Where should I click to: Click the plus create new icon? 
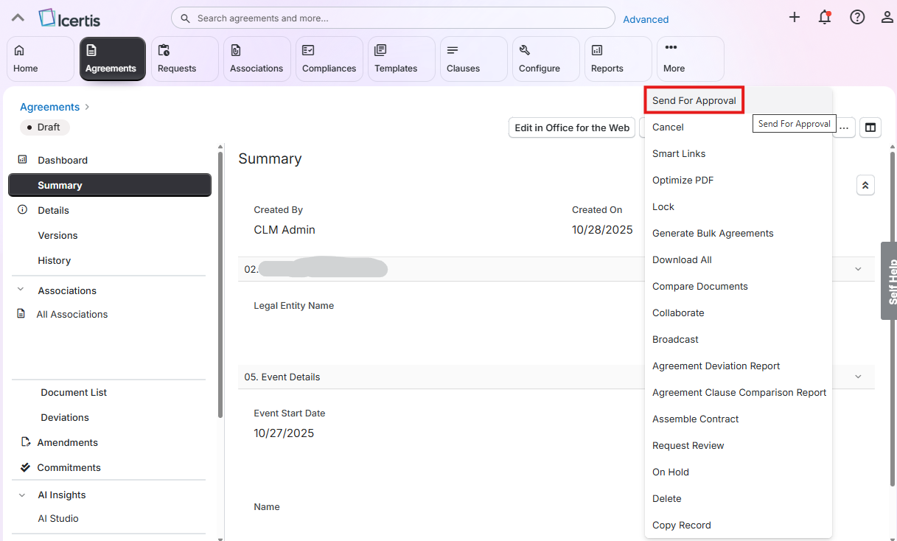pyautogui.click(x=794, y=17)
